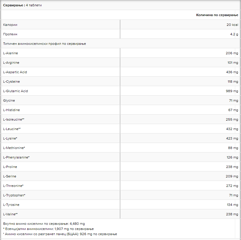Select the L-Alanine row label
Image resolution: width=241 pixels, height=240 pixels.
(x=11, y=53)
